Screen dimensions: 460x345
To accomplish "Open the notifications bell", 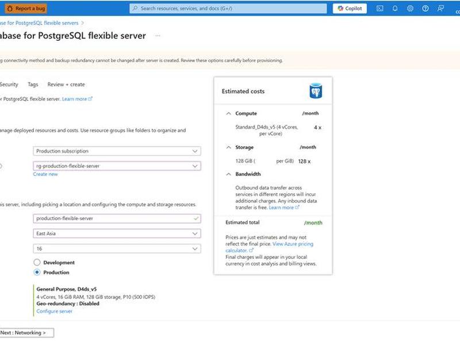I will (395, 9).
